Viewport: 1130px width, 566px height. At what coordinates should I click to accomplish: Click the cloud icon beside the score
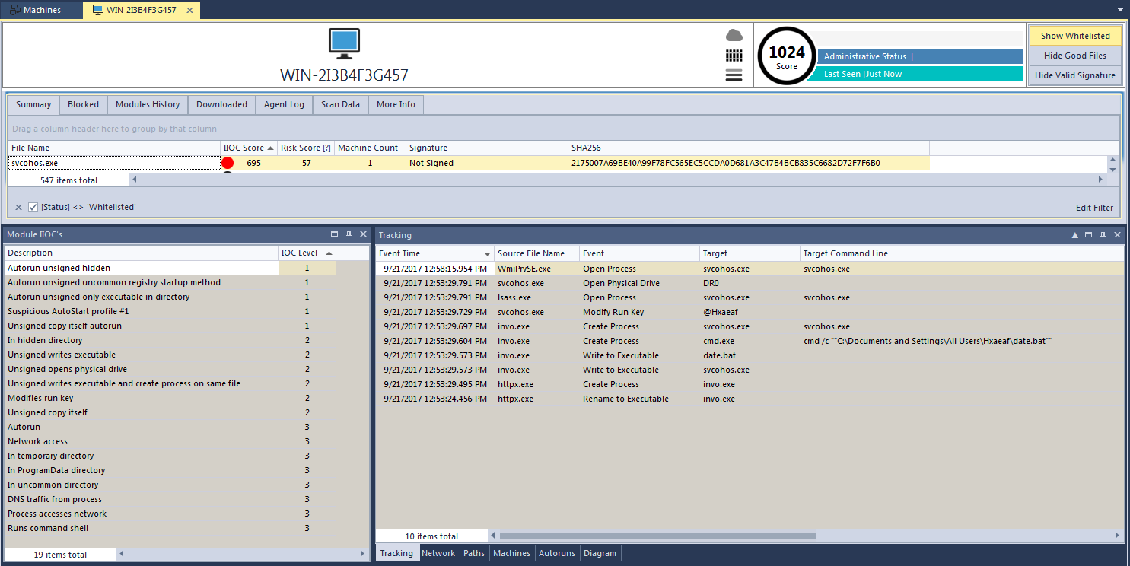[734, 35]
